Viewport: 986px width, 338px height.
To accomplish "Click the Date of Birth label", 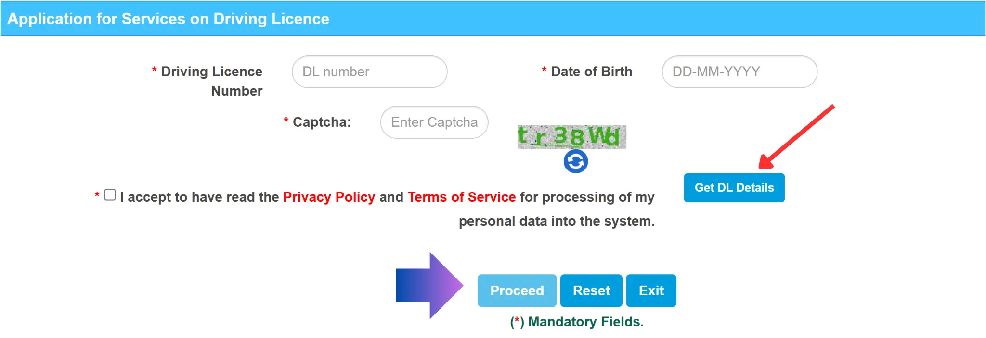I will [x=591, y=72].
